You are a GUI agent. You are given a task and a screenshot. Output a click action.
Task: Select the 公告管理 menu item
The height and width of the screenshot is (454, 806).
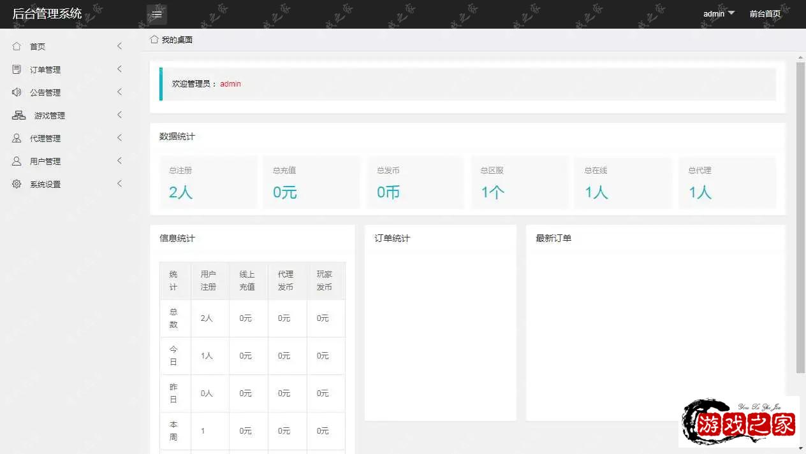coord(45,92)
